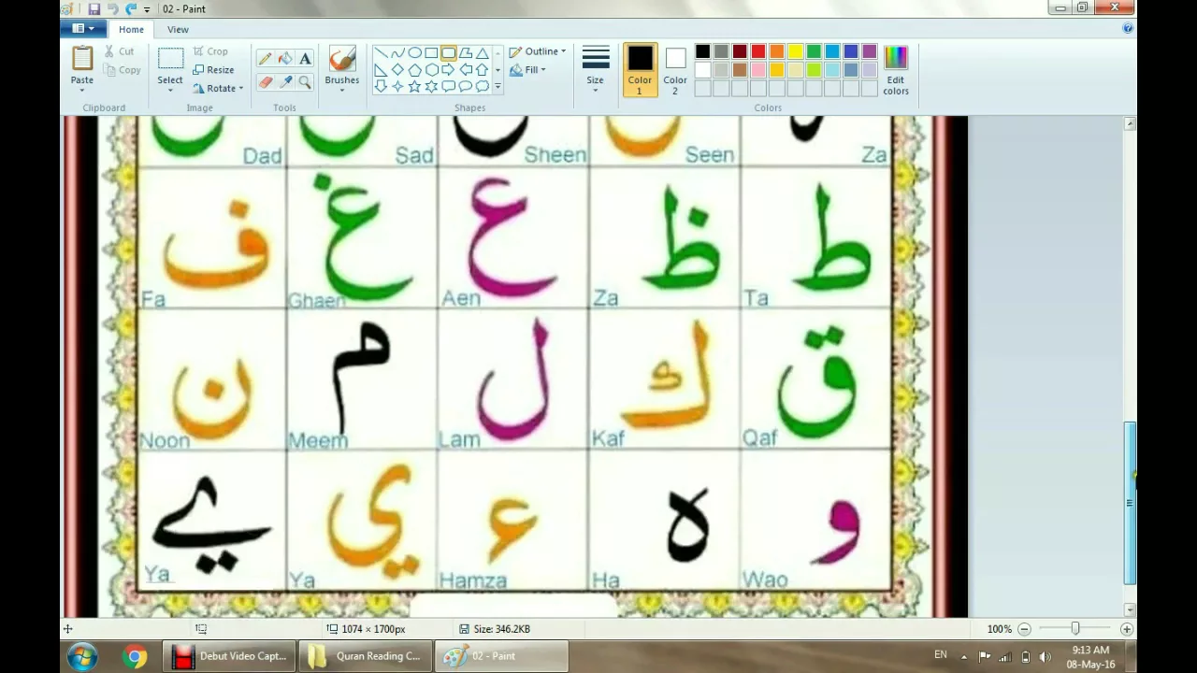Screen dimensions: 1197x673
Task: Switch to the Home ribbon tab
Action: (x=131, y=29)
